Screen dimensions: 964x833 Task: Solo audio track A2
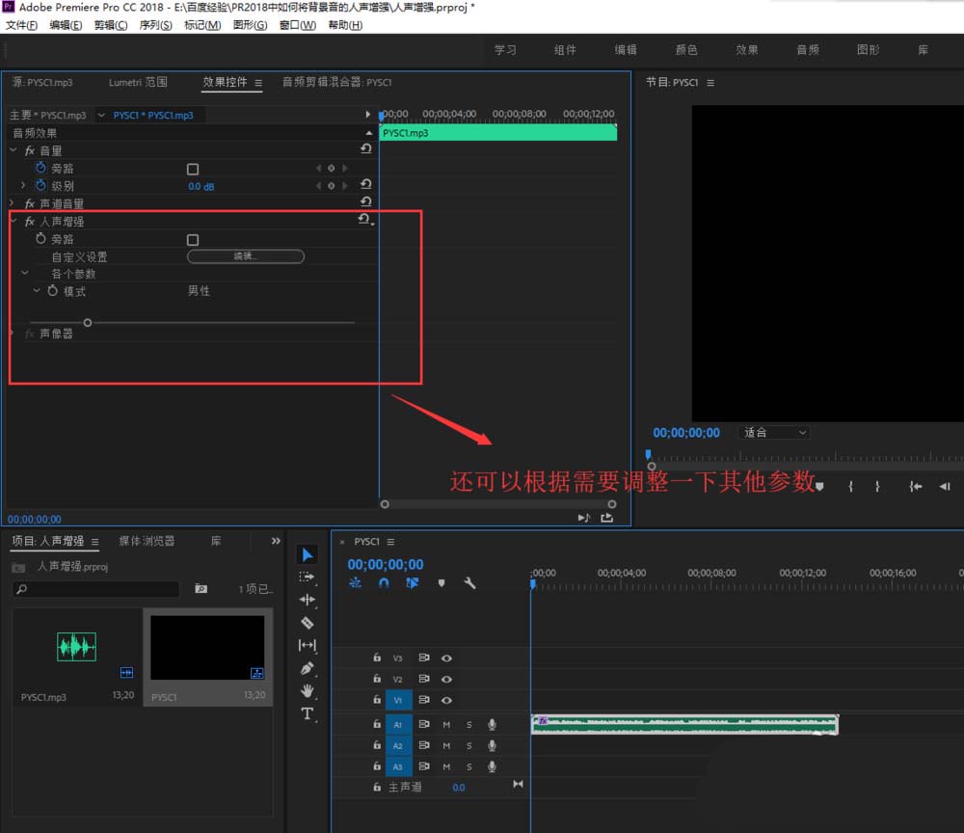pyautogui.click(x=469, y=745)
